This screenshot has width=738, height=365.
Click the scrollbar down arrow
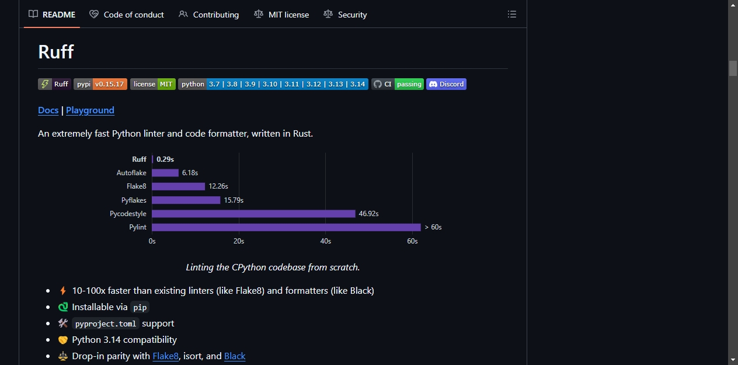tap(733, 360)
